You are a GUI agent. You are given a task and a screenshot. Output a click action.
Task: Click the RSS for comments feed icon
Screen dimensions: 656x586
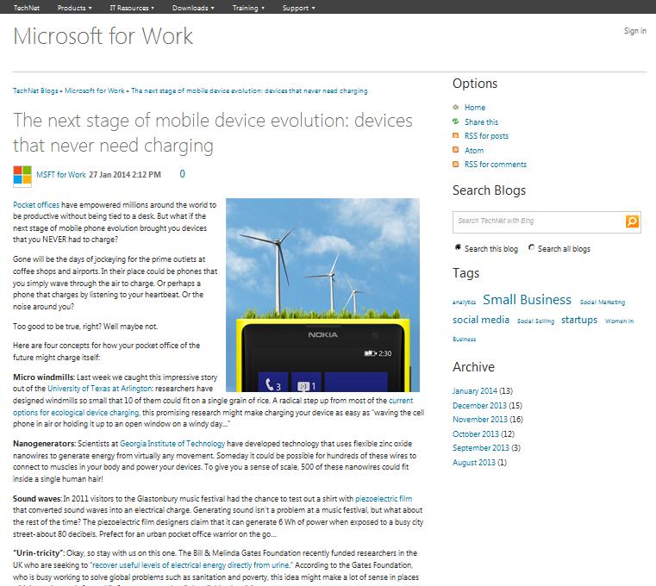tap(456, 164)
